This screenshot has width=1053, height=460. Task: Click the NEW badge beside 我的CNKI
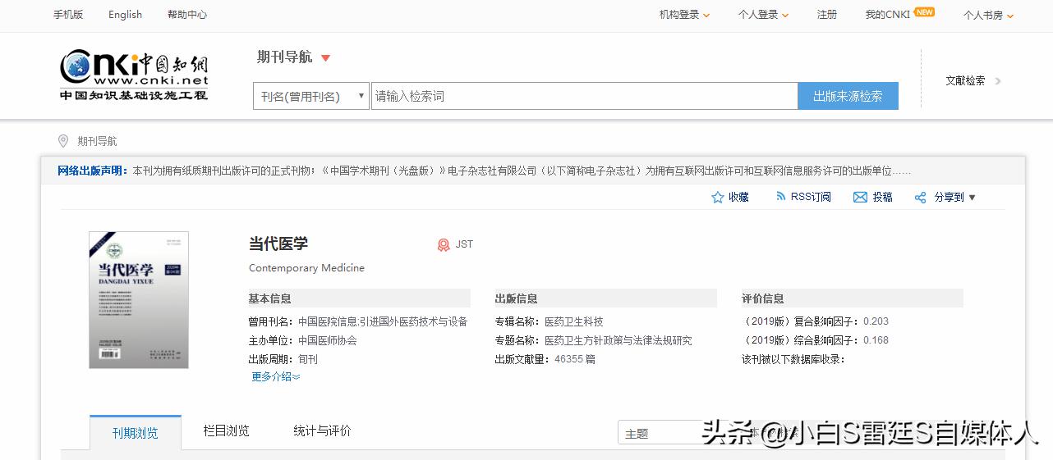point(925,12)
